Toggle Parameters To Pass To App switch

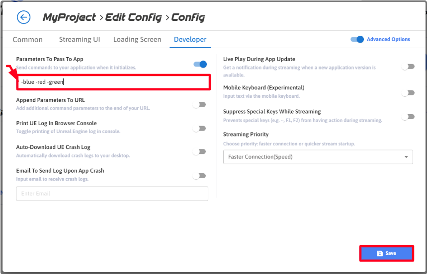pyautogui.click(x=200, y=64)
